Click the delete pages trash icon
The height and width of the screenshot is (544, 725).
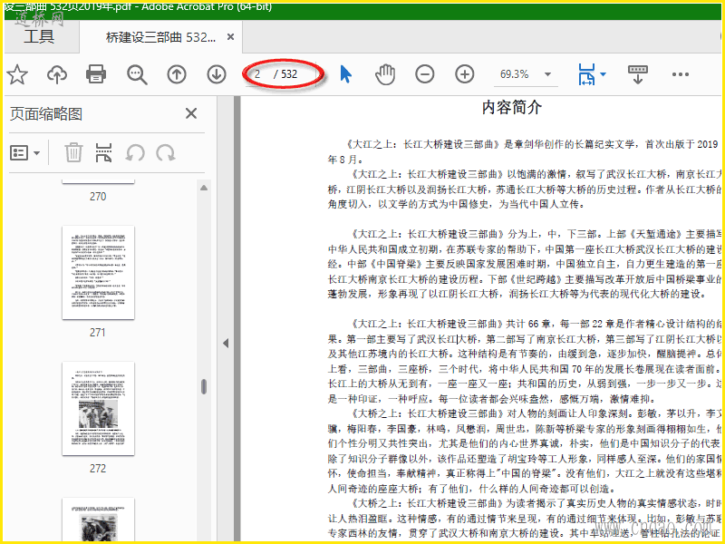coord(73,152)
